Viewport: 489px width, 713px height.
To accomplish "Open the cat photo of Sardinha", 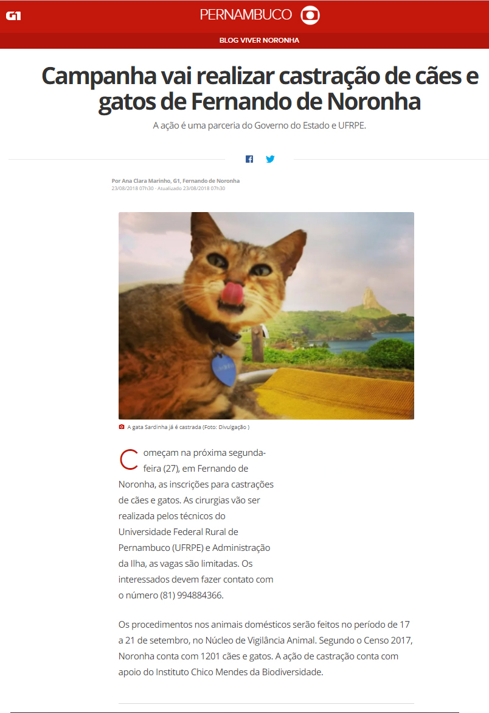I will click(x=266, y=316).
